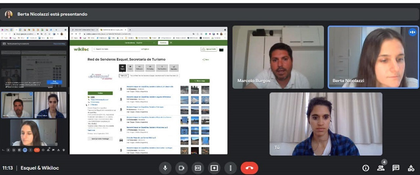
Task: Click the Upload trails button
Action: [x=209, y=50]
